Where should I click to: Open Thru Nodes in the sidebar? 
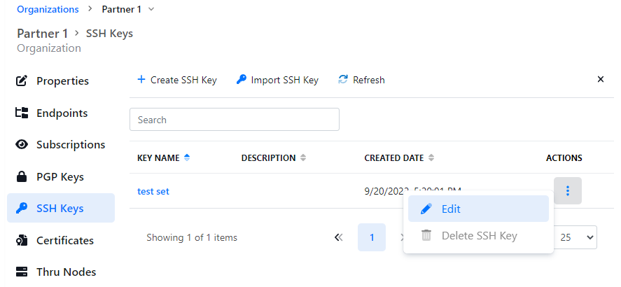coord(65,272)
